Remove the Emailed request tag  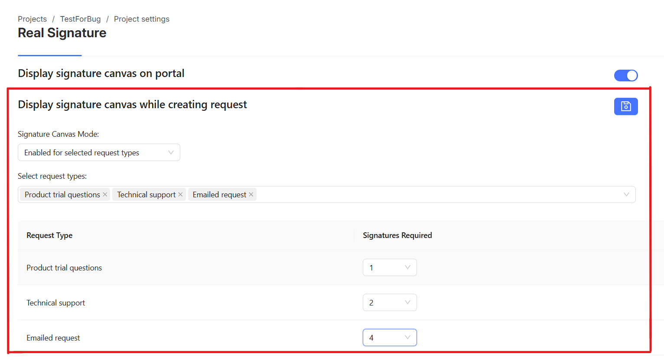coord(251,195)
